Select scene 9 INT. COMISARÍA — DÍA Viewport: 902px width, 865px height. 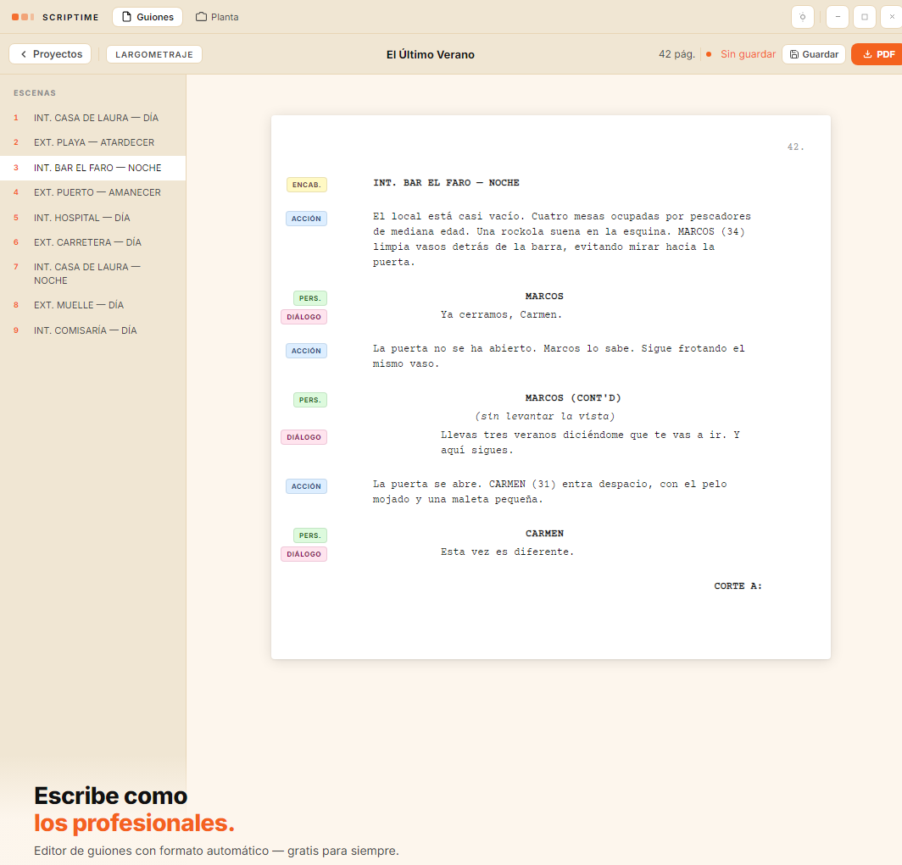tap(92, 330)
